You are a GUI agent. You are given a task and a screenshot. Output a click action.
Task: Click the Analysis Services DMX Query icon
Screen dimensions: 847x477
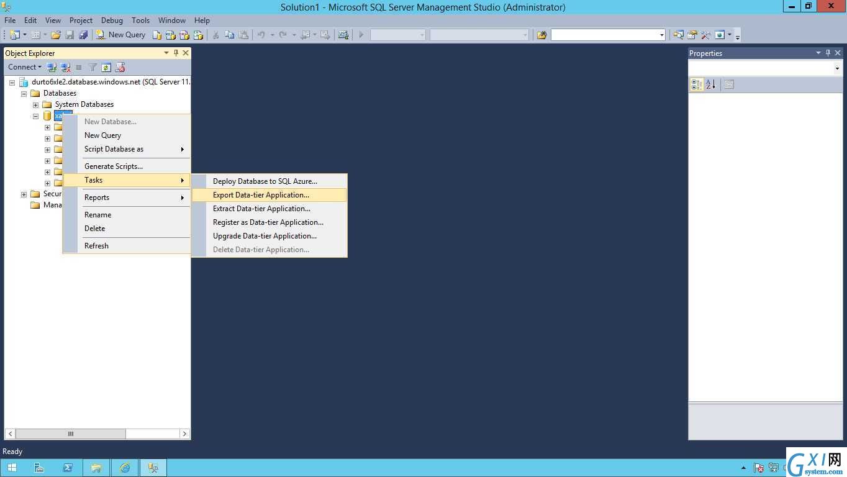(x=184, y=35)
